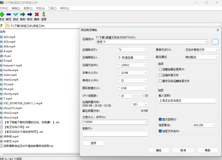Click the 7z app icon in title bar
The width and height of the screenshot is (222, 160).
[2, 2]
